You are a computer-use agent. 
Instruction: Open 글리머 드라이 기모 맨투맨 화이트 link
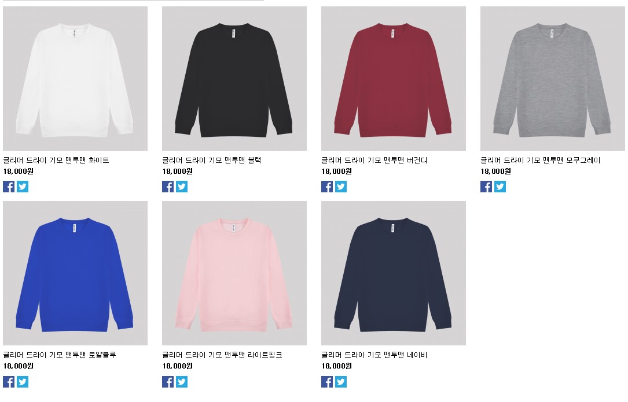click(x=56, y=160)
